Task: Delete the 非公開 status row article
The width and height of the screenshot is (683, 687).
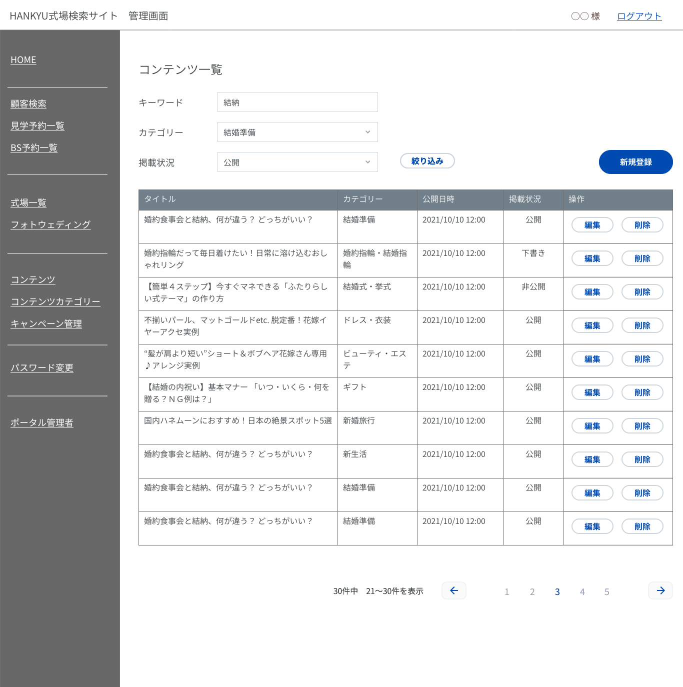Action: tap(642, 292)
